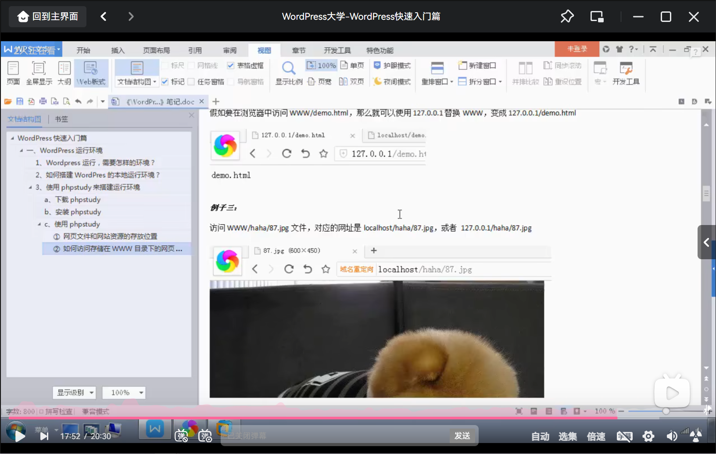This screenshot has width=716, height=454.
Task: Toggle the 标尺 ruler checkbox
Action: tap(165, 65)
